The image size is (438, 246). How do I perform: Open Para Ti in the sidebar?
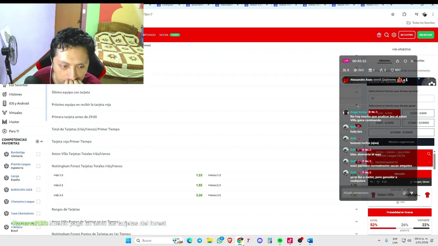point(11,131)
